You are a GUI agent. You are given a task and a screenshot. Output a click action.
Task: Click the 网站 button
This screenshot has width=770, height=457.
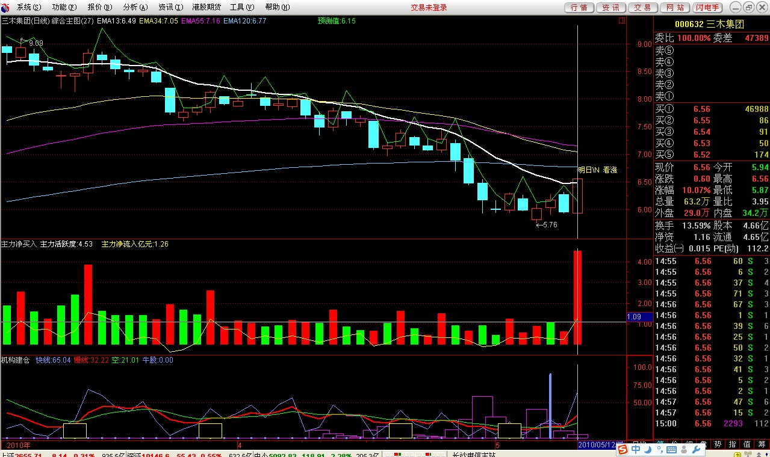675,7
